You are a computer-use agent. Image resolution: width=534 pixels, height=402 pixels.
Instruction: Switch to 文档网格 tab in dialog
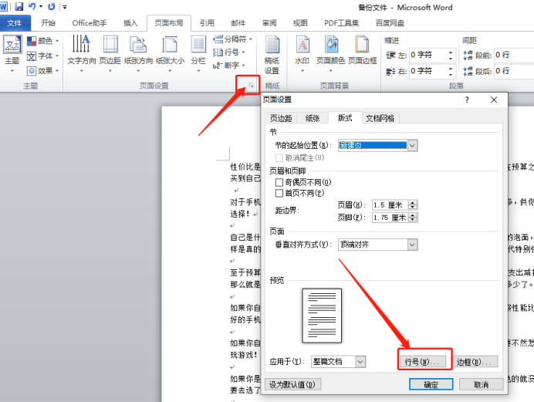[380, 119]
